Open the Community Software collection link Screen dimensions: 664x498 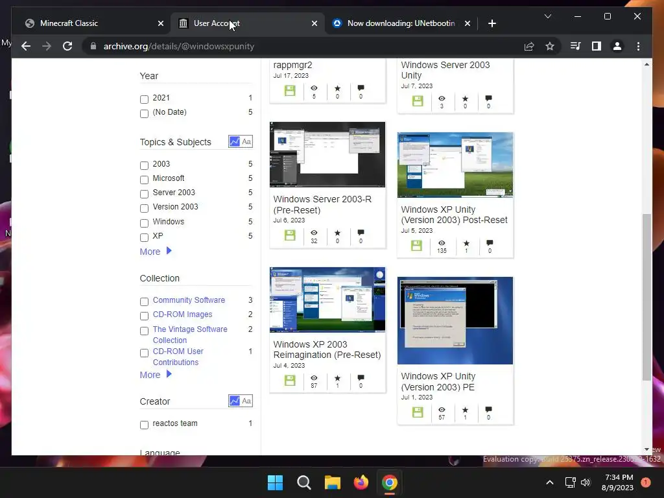coord(189,300)
